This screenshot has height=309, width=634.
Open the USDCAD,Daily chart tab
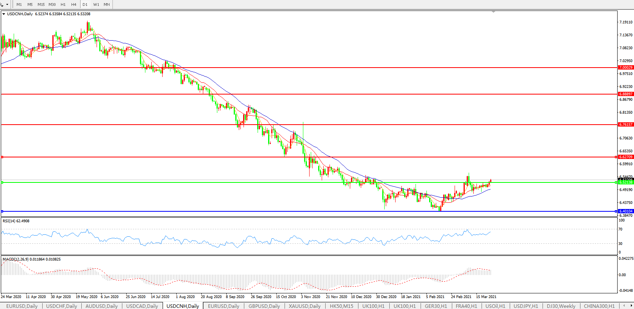pos(142,306)
